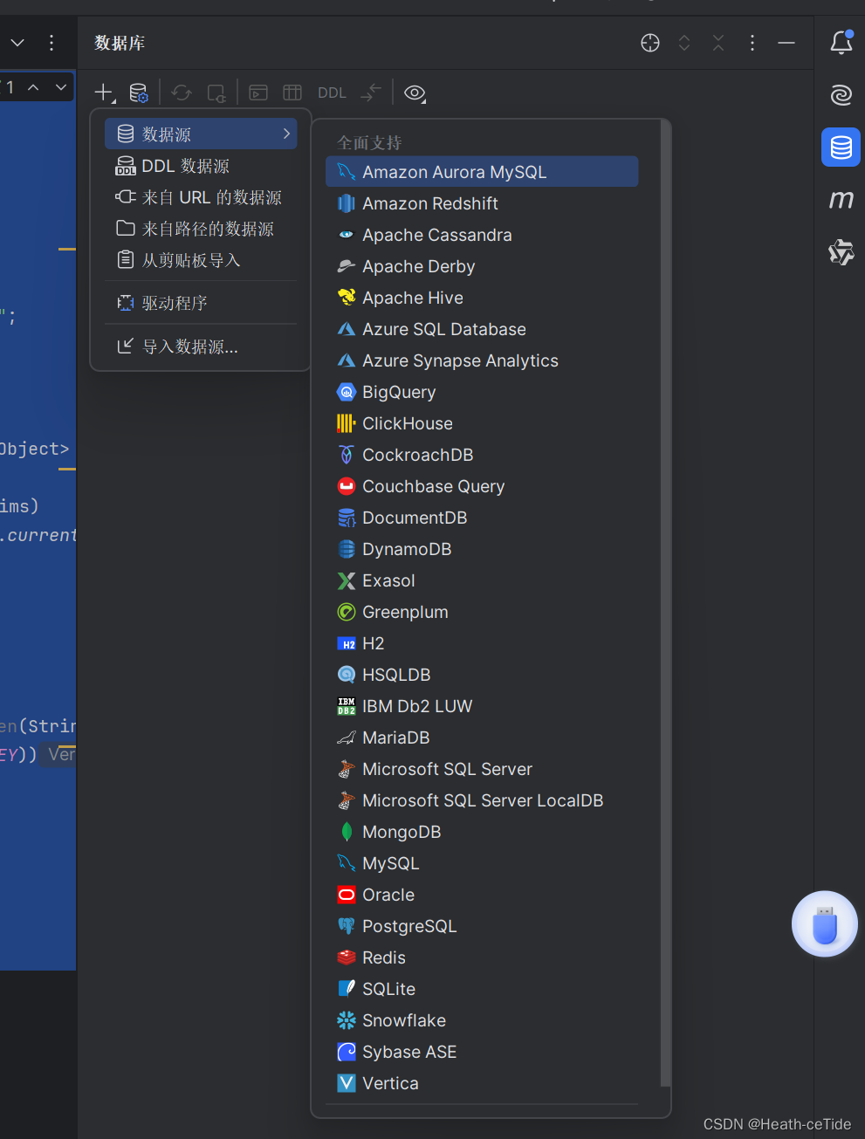This screenshot has height=1139, width=865.
Task: Choose BigQuery data source
Action: pyautogui.click(x=482, y=392)
